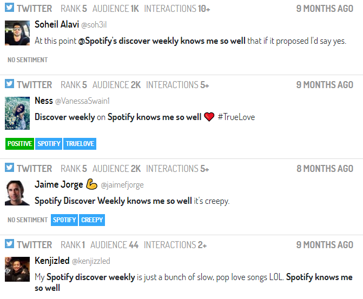Screen dimensions: 363x299
Task: Open Kenjizled's avatar photo
Action: pyautogui.click(x=17, y=269)
